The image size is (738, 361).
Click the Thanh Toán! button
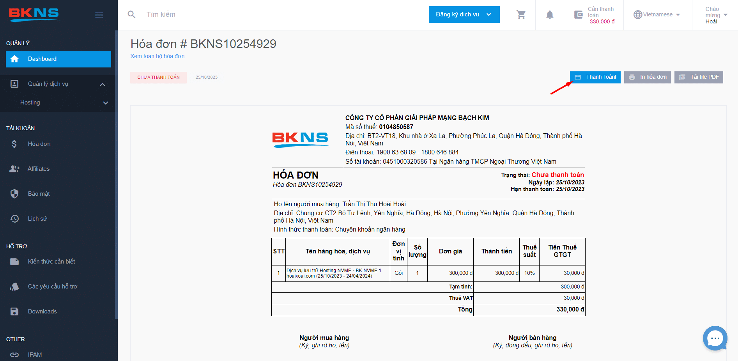(x=595, y=77)
